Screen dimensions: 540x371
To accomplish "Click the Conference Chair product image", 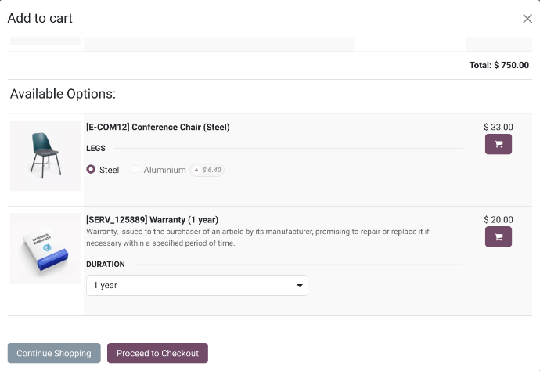I will pyautogui.click(x=45, y=155).
